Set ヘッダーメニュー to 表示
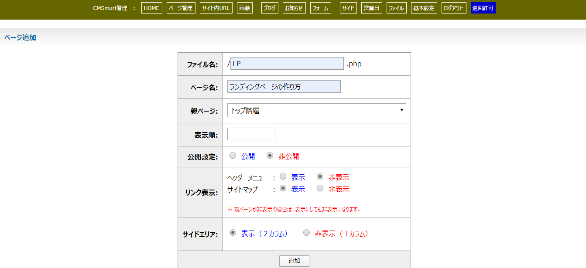 tap(283, 176)
